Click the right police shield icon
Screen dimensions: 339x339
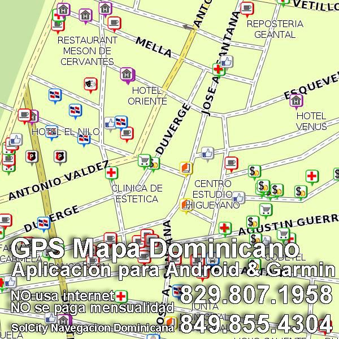[60, 157]
